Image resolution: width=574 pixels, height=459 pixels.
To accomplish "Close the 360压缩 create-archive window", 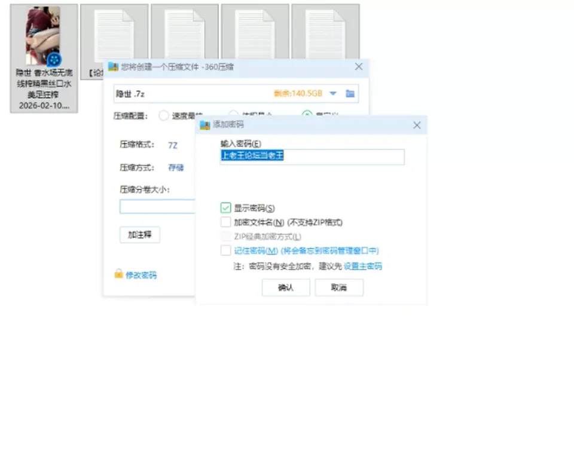I will (359, 66).
